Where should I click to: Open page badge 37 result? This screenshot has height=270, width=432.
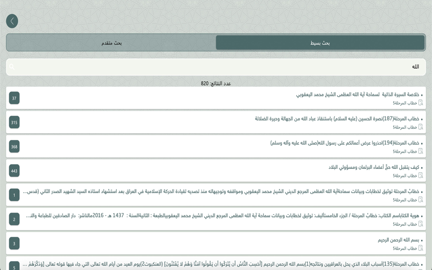[x=14, y=98]
